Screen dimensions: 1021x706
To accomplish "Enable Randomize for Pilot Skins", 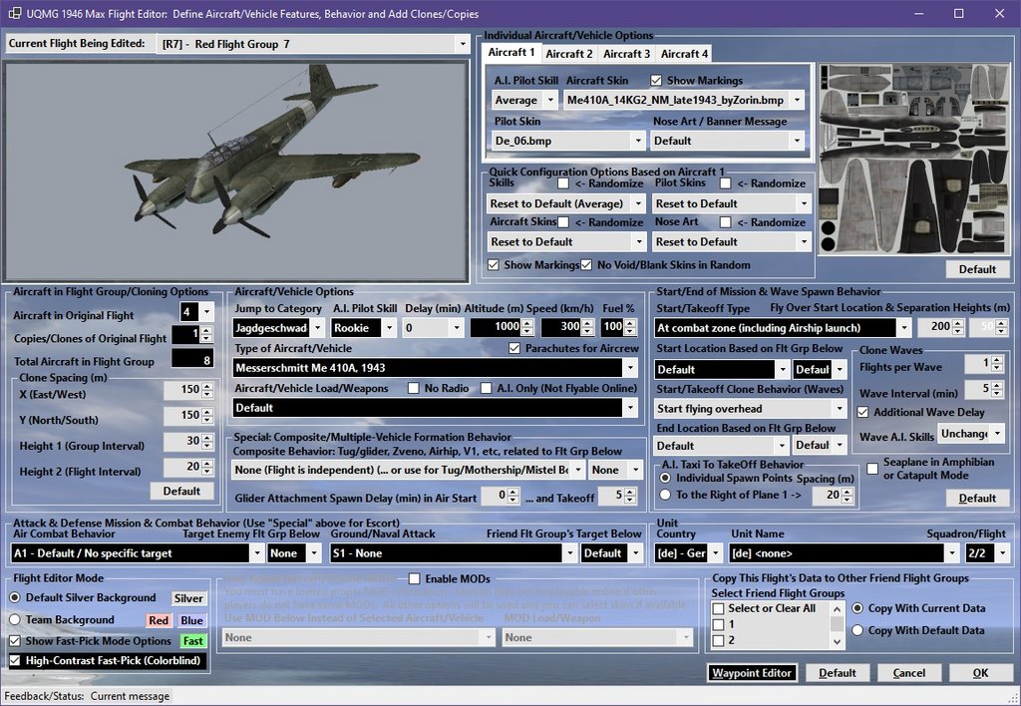I will 726,183.
